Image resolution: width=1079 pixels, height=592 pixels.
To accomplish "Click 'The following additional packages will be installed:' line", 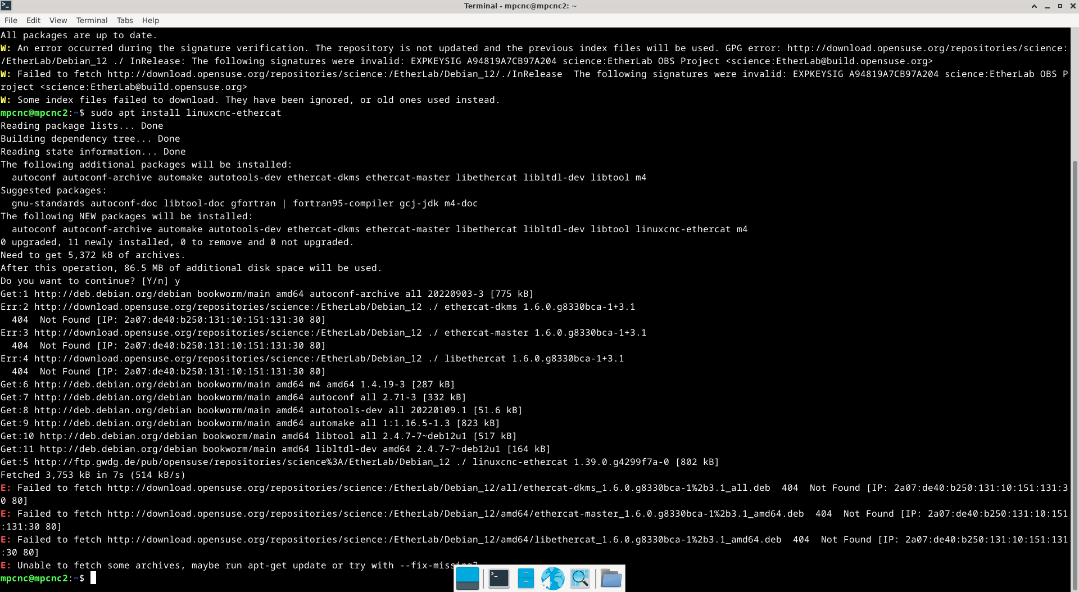I will pyautogui.click(x=146, y=164).
